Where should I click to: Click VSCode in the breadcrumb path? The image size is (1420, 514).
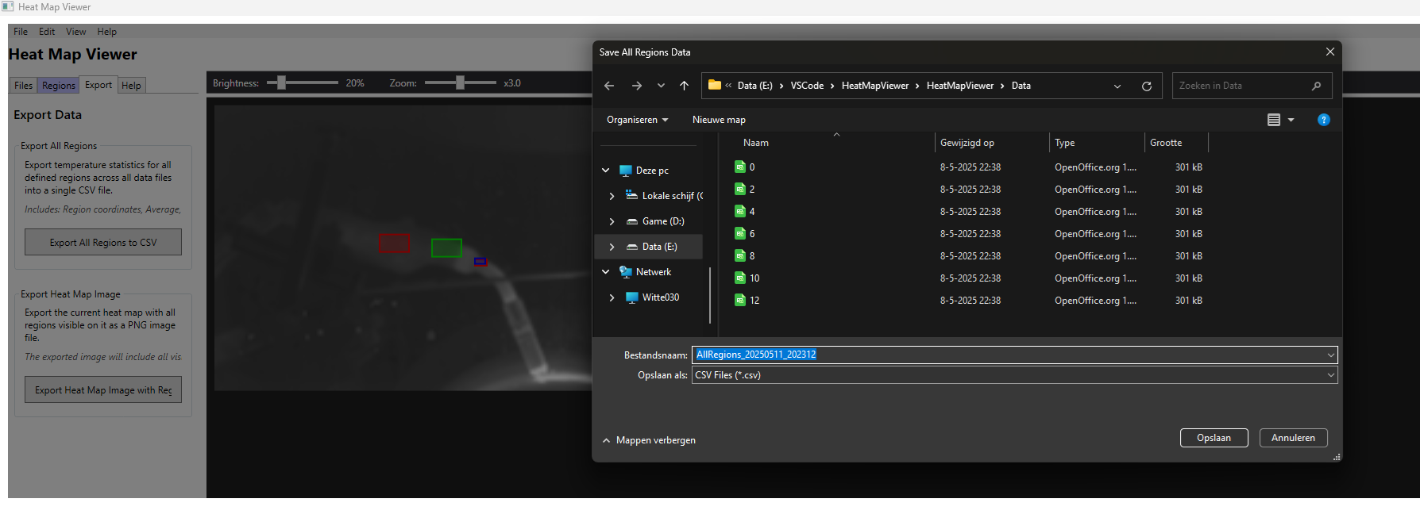click(807, 86)
